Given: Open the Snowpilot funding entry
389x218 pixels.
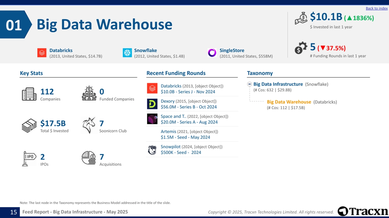Looking at the screenshot, I should pyautogui.click(x=171, y=147).
